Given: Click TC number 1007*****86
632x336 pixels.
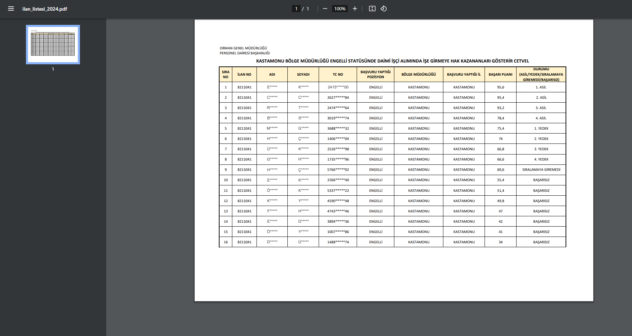Looking at the screenshot, I should pos(338,232).
